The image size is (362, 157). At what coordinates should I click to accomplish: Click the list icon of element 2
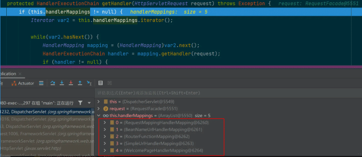pos(112,136)
